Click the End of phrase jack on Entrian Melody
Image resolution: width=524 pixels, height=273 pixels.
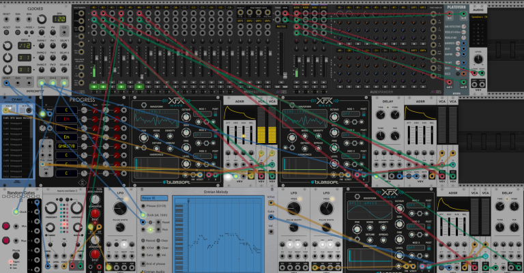click(x=143, y=263)
